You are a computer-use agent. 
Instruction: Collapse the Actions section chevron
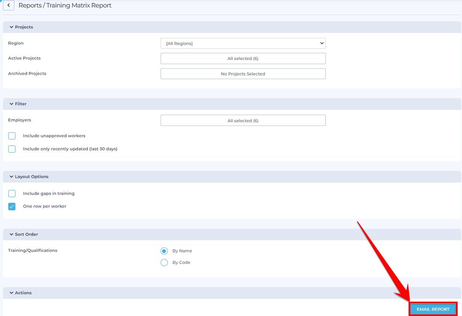coord(12,293)
